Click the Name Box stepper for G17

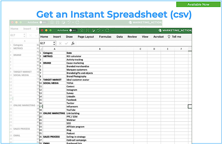click(x=54, y=43)
